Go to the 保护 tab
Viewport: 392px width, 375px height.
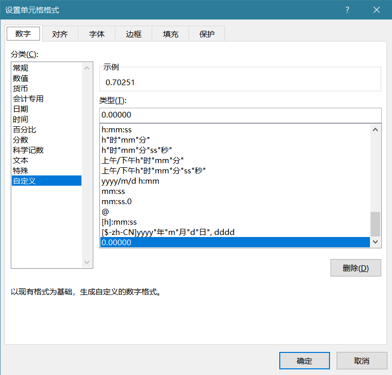click(x=207, y=34)
